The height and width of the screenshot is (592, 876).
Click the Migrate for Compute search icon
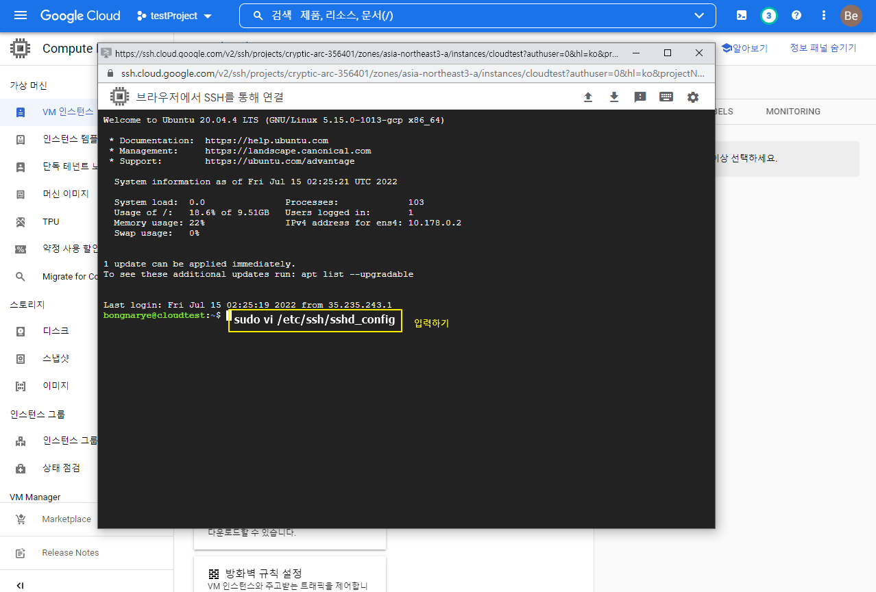tap(21, 276)
